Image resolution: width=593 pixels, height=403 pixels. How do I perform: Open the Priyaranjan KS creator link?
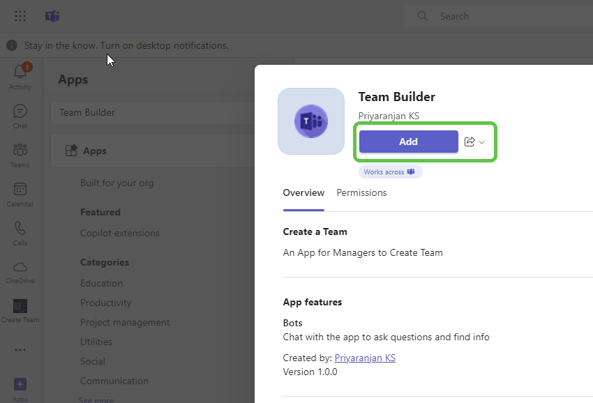(x=364, y=357)
